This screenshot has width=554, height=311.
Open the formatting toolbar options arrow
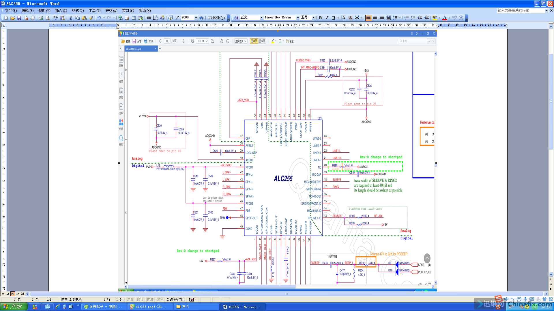tap(467, 18)
